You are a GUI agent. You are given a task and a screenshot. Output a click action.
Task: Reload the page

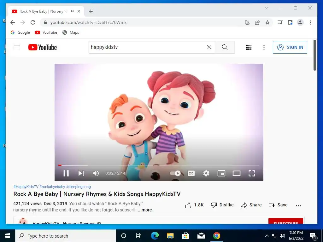click(x=33, y=22)
